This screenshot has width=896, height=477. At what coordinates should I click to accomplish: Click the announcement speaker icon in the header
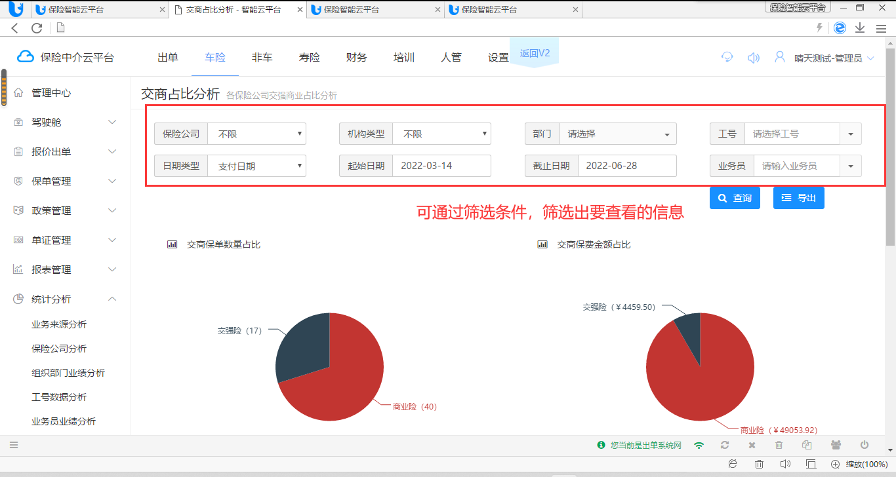pos(754,58)
